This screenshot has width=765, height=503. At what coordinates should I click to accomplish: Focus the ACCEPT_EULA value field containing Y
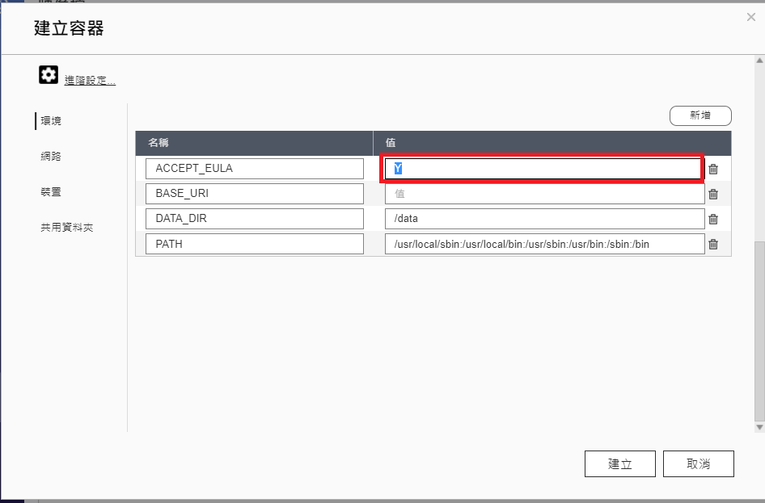(543, 169)
